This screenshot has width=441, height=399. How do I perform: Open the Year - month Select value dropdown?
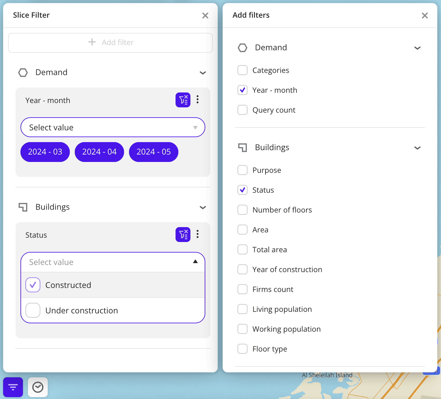[113, 127]
